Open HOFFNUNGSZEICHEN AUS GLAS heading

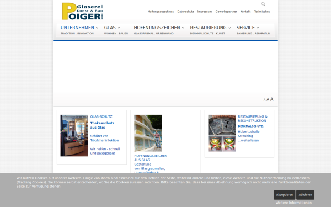(x=151, y=158)
